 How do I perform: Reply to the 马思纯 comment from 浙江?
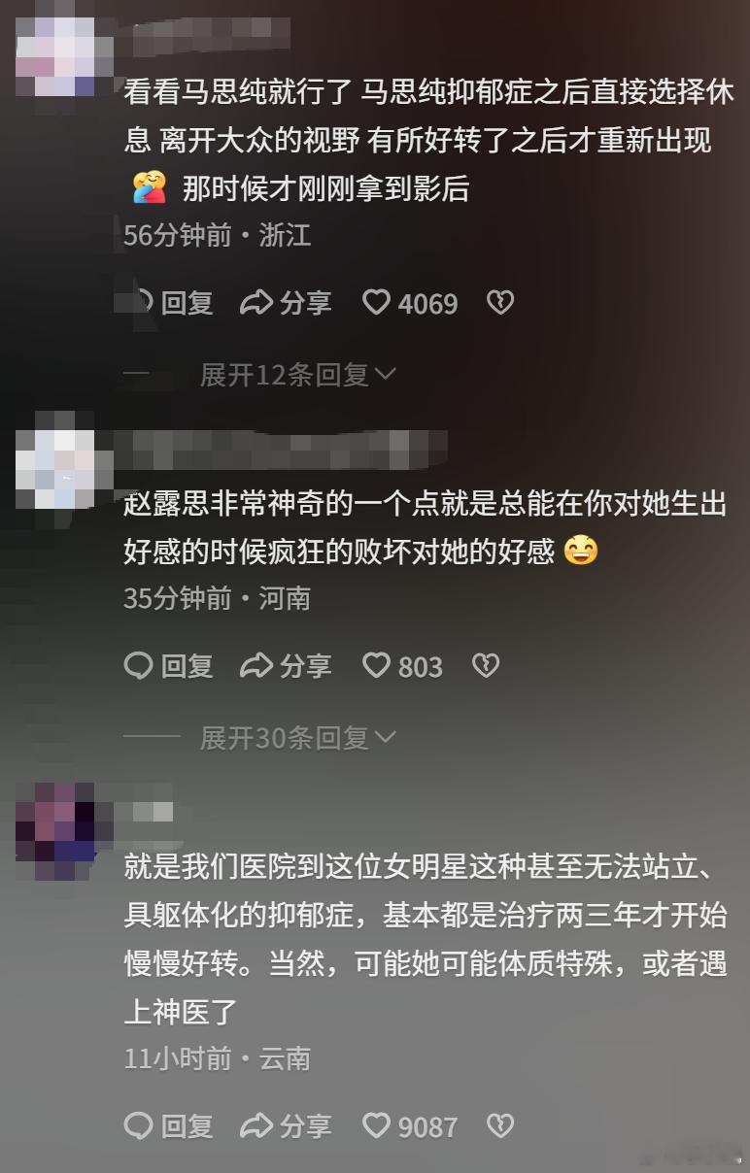pyautogui.click(x=169, y=303)
